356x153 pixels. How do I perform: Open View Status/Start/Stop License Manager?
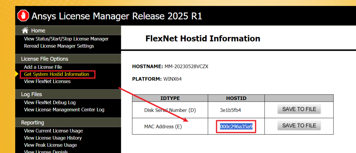tap(66, 39)
